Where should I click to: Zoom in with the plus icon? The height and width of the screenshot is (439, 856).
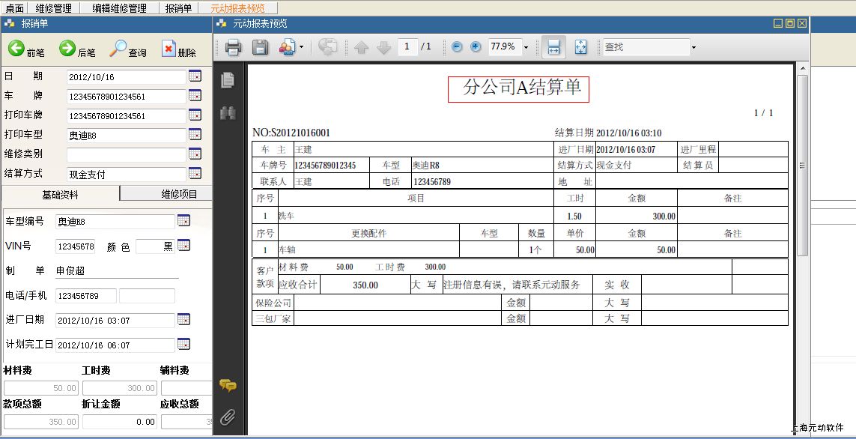click(476, 47)
